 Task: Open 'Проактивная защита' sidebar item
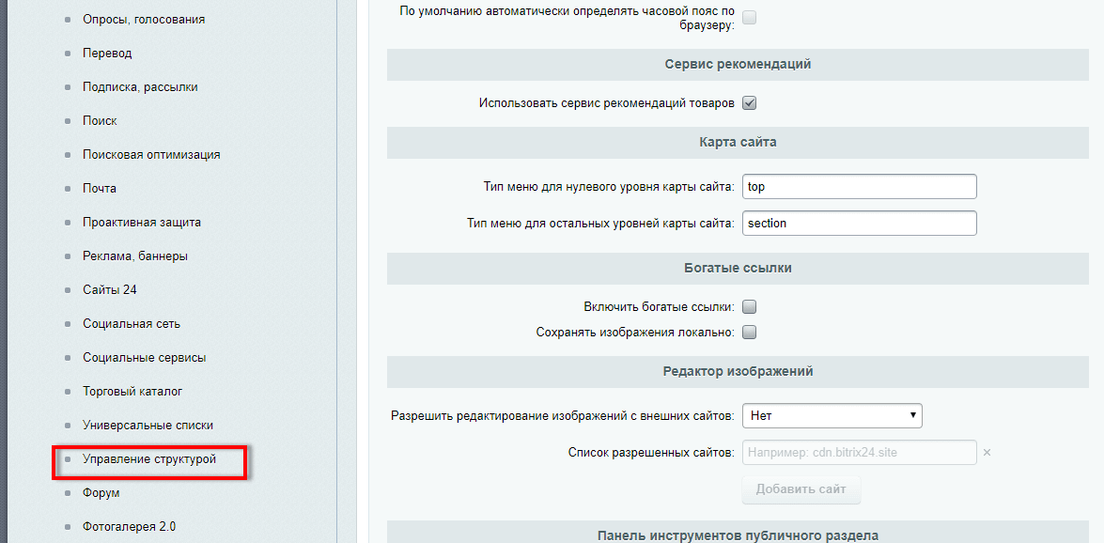tap(142, 223)
